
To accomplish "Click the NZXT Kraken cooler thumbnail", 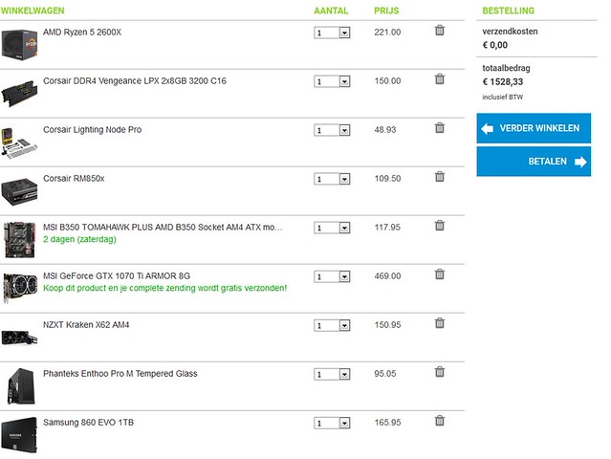I will tap(19, 338).
